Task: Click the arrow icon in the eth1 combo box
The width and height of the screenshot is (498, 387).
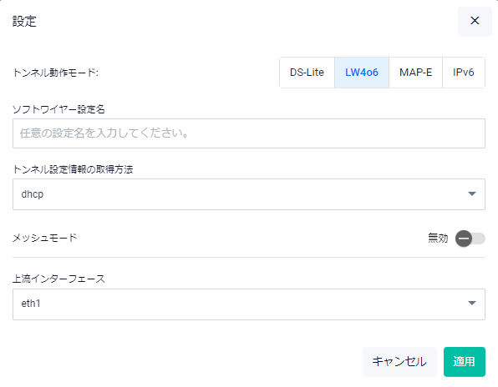Action: tap(472, 304)
